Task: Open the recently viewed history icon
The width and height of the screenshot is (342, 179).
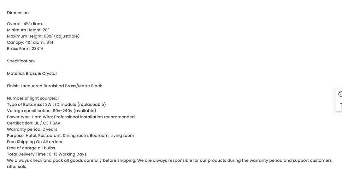Action: click(x=340, y=94)
